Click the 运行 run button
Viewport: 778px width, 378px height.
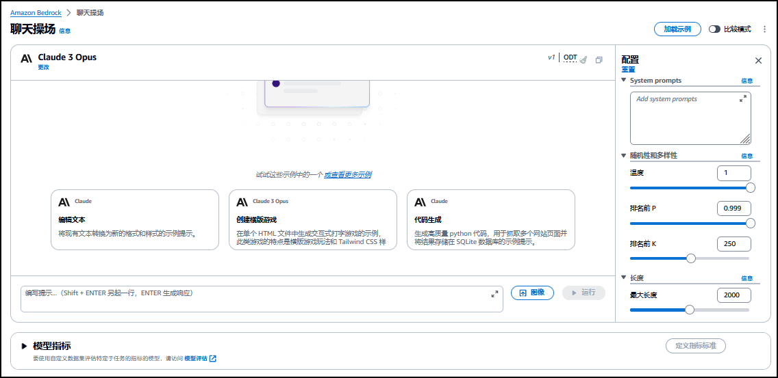(x=583, y=293)
